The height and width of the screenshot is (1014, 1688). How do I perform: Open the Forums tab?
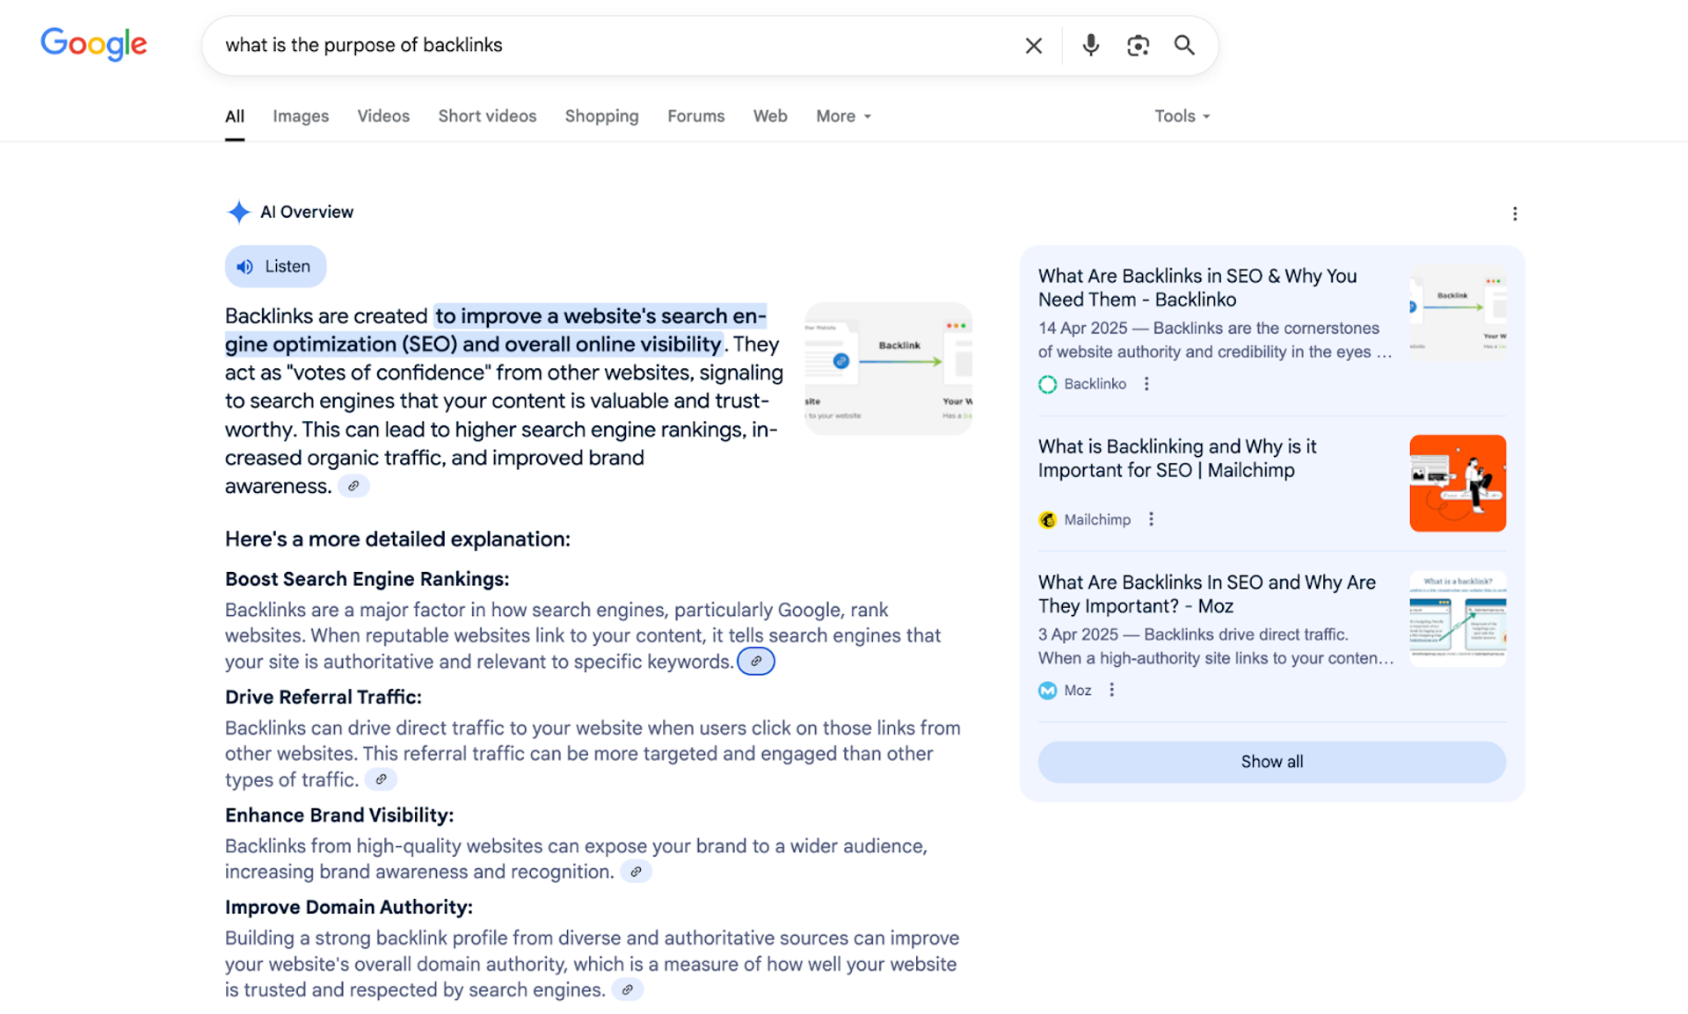point(695,116)
